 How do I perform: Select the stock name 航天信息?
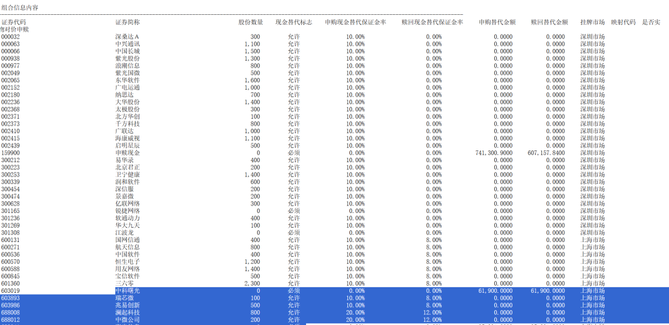click(128, 247)
